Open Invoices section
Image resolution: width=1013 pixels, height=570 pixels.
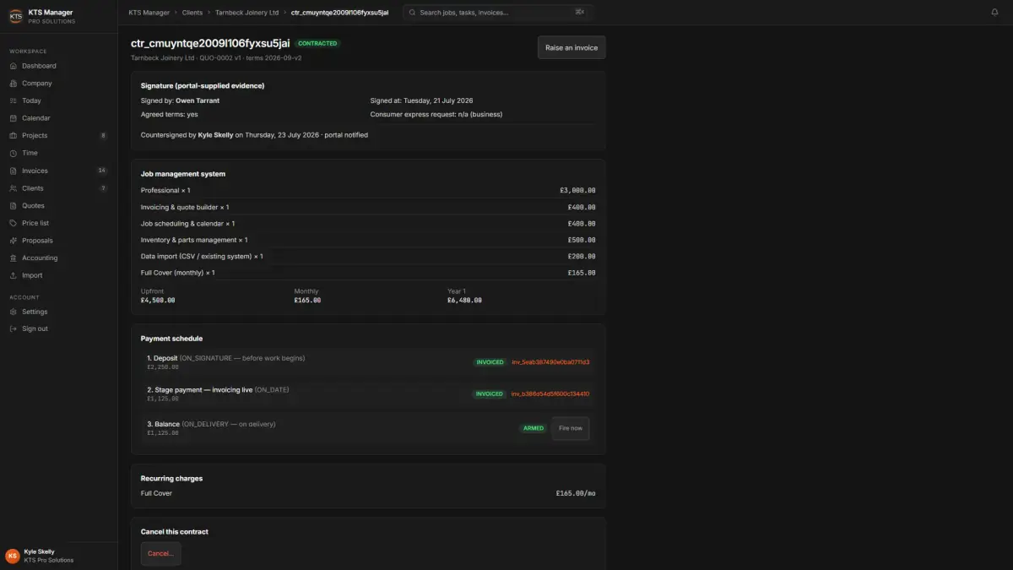tap(58, 171)
